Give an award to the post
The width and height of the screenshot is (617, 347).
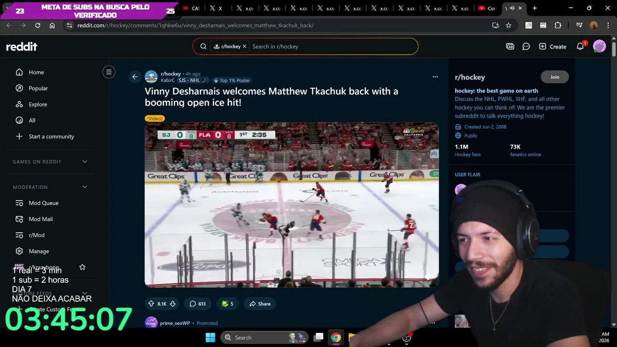pos(227,304)
